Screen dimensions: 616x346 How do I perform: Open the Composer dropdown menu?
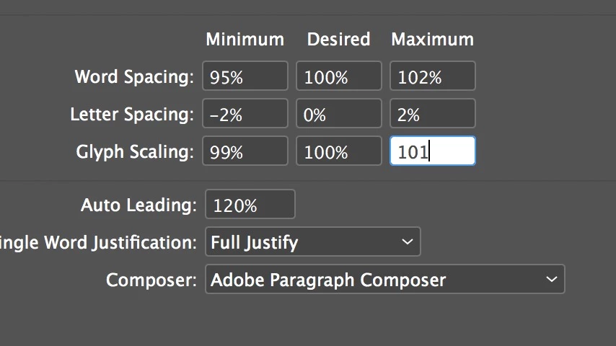pyautogui.click(x=384, y=280)
